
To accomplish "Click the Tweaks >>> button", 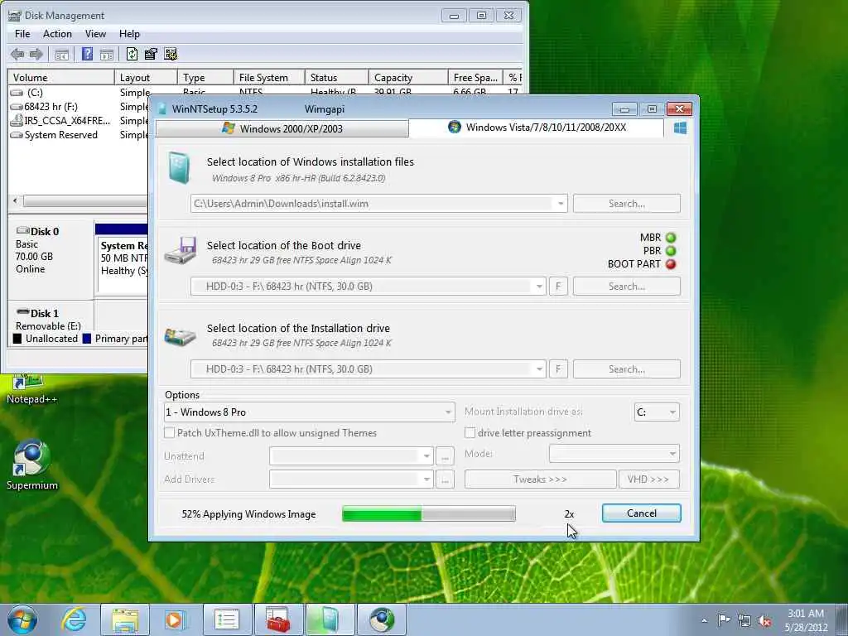I will click(540, 479).
